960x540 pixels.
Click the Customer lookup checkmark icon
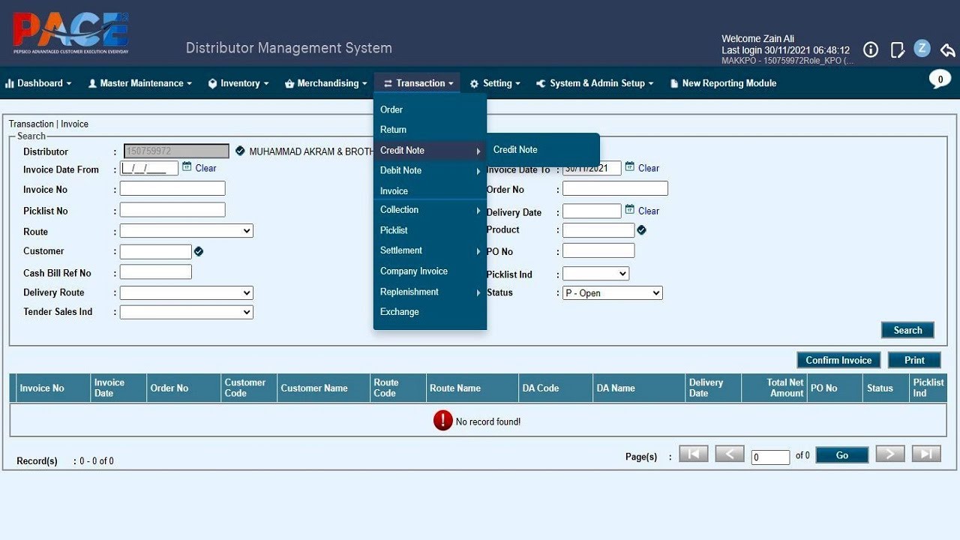[x=199, y=251]
